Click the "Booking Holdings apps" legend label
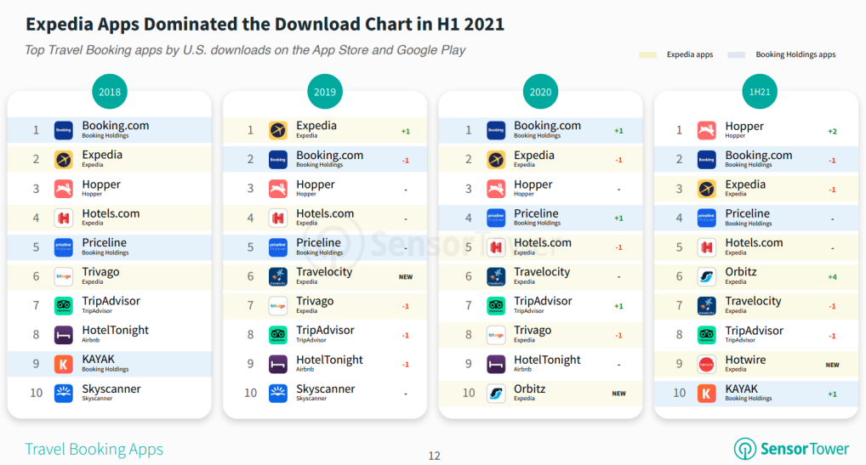The image size is (866, 465). pyautogui.click(x=795, y=54)
